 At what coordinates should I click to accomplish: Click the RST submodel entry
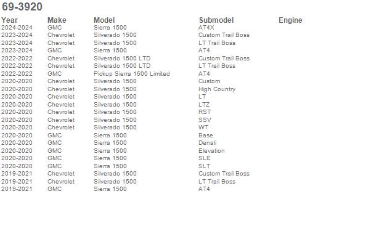[x=205, y=111]
